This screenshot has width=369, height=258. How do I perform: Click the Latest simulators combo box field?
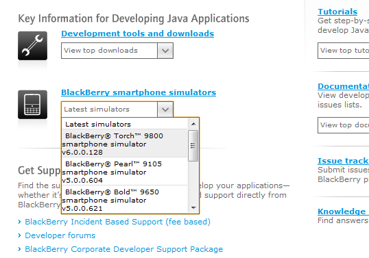point(117,109)
